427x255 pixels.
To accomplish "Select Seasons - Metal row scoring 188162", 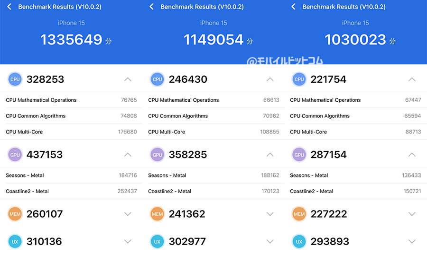I will (213, 176).
